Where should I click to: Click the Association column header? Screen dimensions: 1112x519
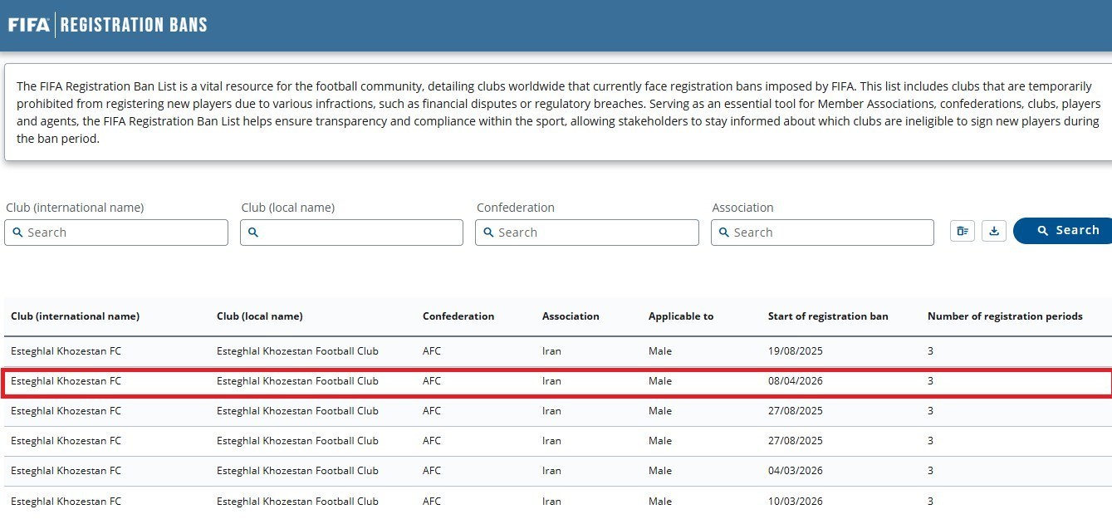tap(570, 316)
